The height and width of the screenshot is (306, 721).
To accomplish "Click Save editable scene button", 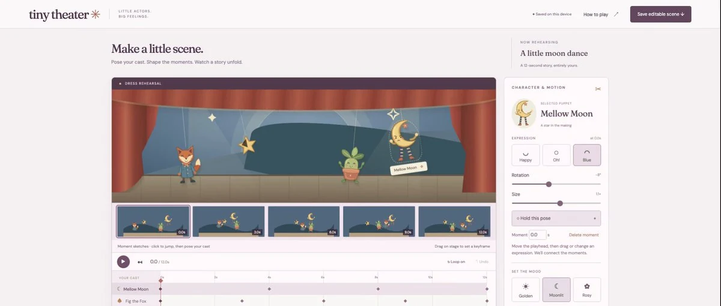I will coord(660,14).
